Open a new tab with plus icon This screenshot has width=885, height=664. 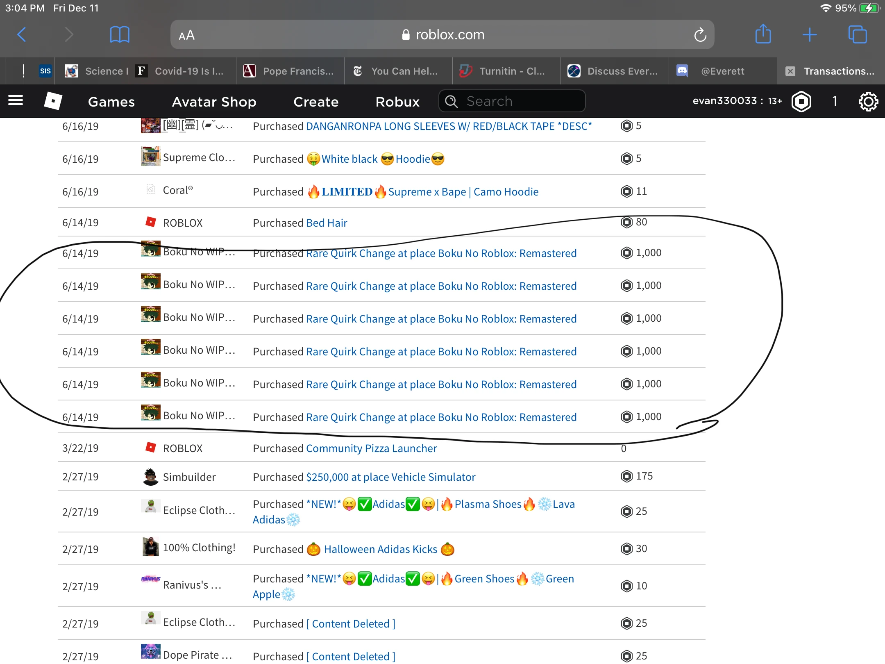(810, 35)
